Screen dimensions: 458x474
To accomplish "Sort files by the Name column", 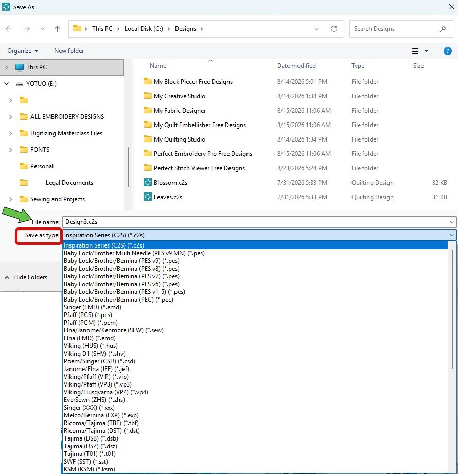I will point(158,65).
